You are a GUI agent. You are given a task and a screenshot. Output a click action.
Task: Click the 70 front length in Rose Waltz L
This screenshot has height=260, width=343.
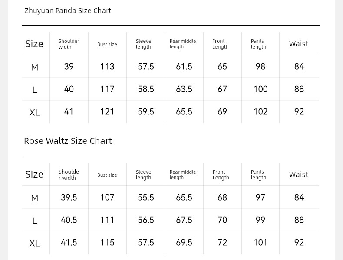click(x=222, y=220)
